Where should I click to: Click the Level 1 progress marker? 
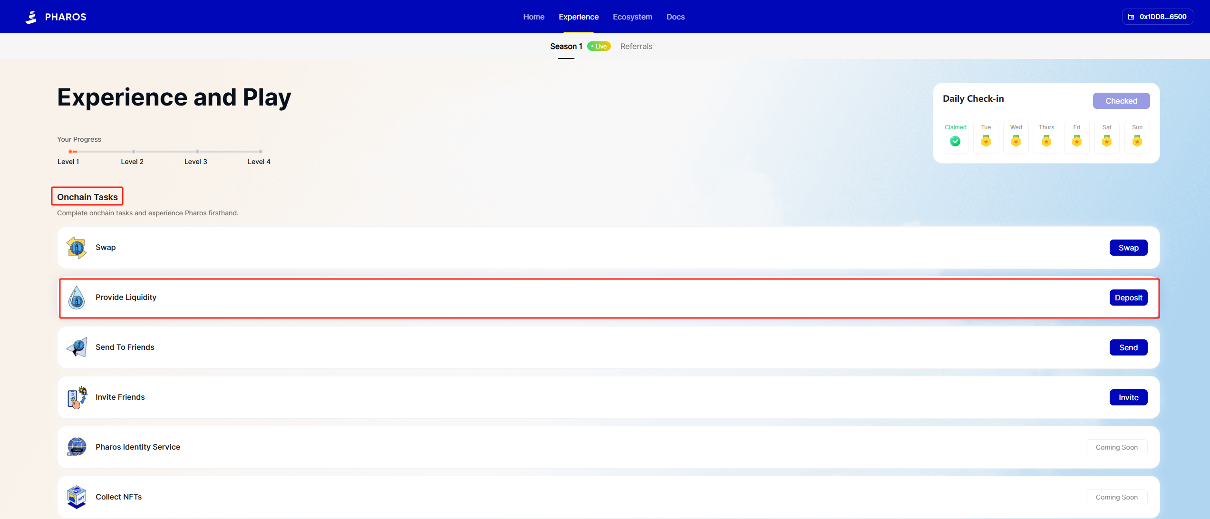70,152
